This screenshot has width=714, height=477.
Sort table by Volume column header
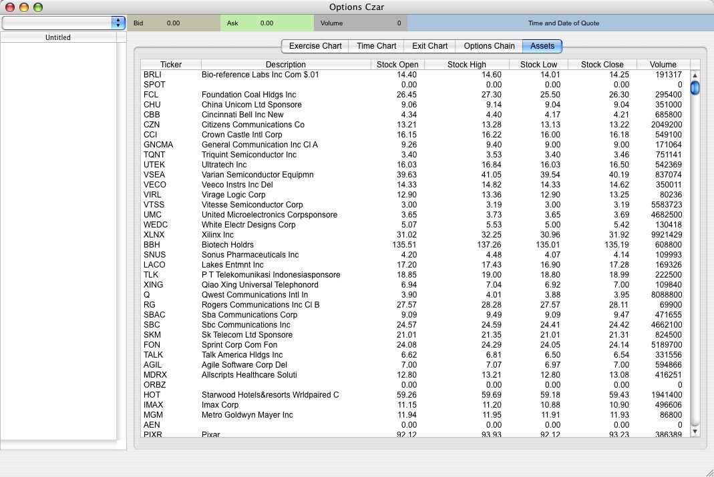[x=663, y=65]
